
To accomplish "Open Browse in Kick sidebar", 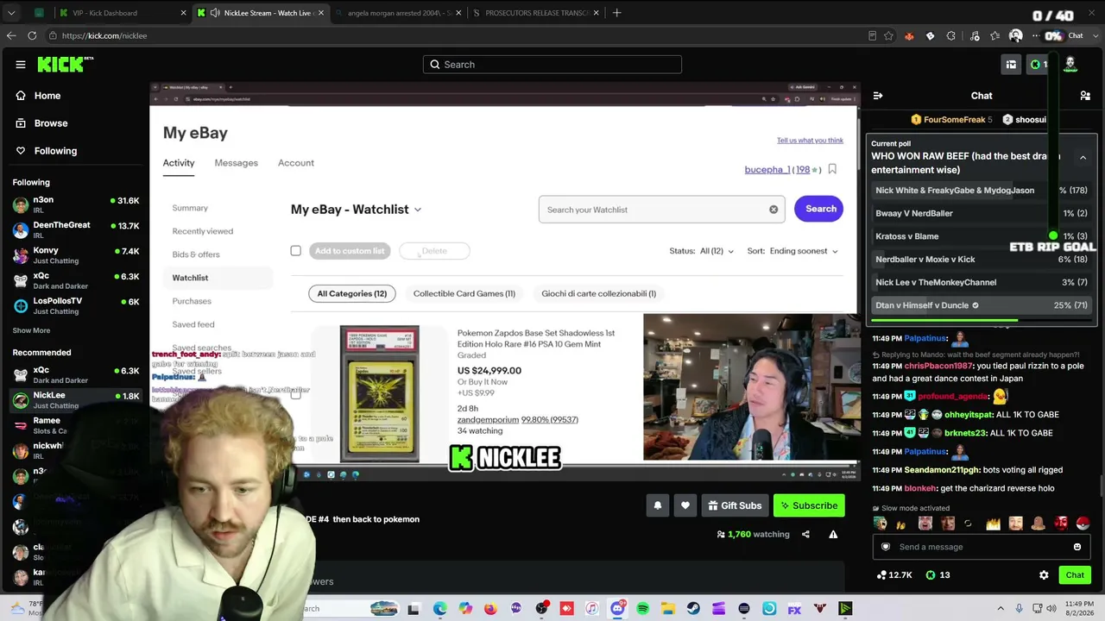I will pos(42,123).
